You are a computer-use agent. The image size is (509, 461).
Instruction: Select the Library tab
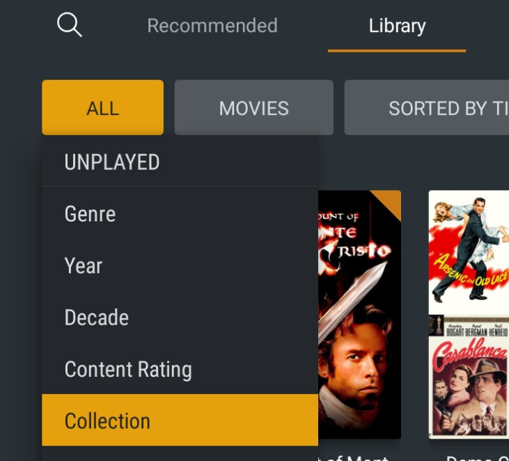click(397, 26)
